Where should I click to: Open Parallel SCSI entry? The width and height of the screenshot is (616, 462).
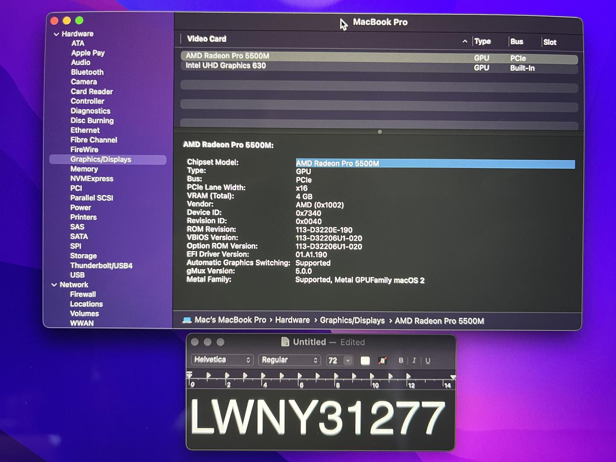click(x=92, y=198)
